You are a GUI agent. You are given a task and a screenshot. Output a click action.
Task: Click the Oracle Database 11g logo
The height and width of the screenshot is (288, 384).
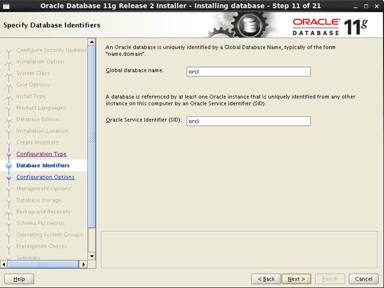330,27
